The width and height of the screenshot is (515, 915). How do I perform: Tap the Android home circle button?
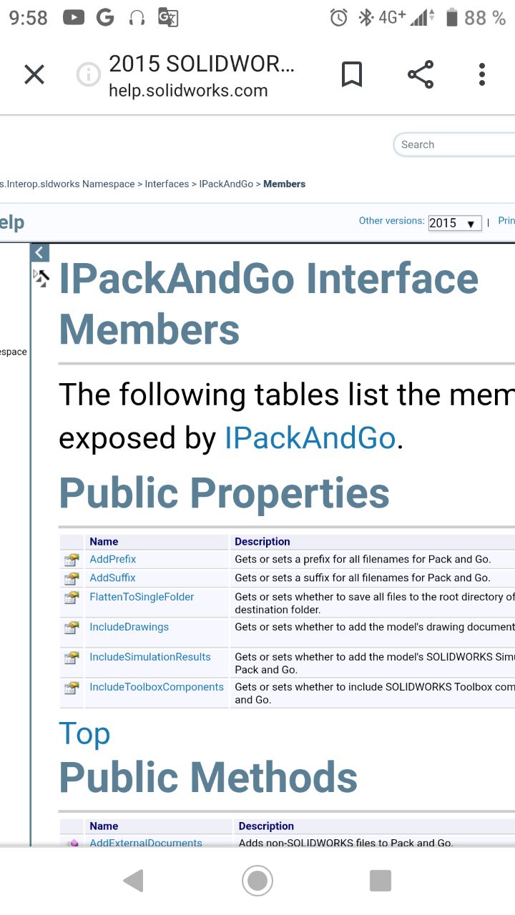[x=257, y=881]
